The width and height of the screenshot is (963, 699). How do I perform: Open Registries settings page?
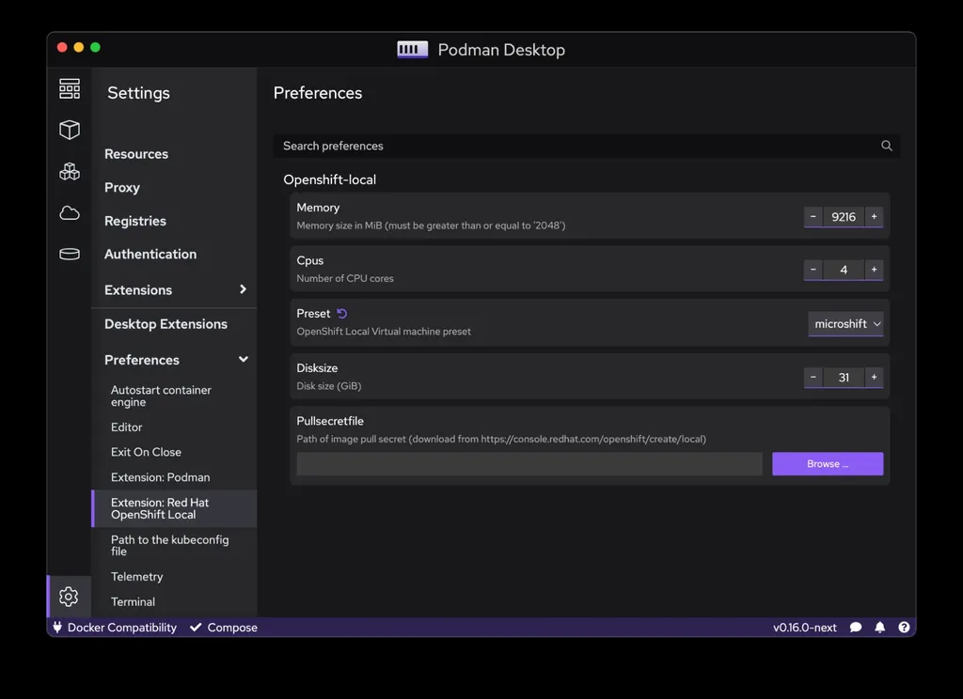135,221
